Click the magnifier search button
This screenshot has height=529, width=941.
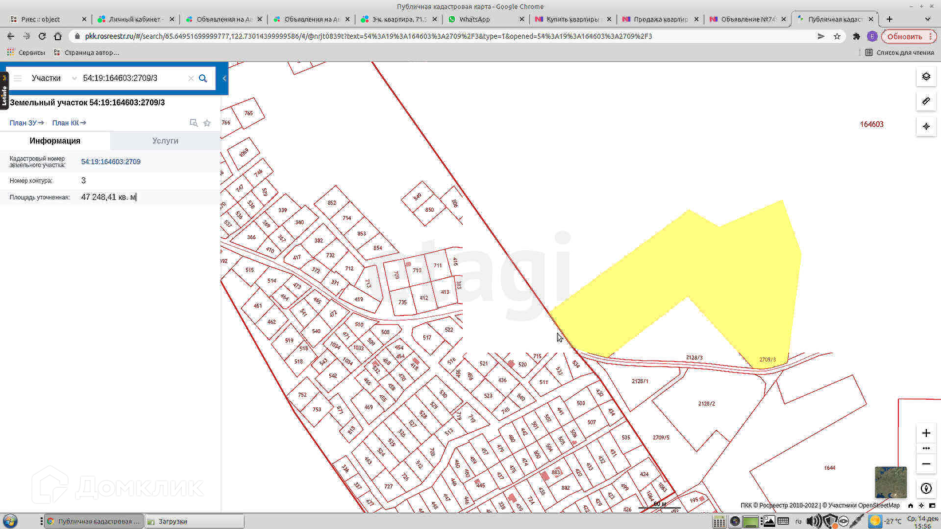click(x=203, y=78)
